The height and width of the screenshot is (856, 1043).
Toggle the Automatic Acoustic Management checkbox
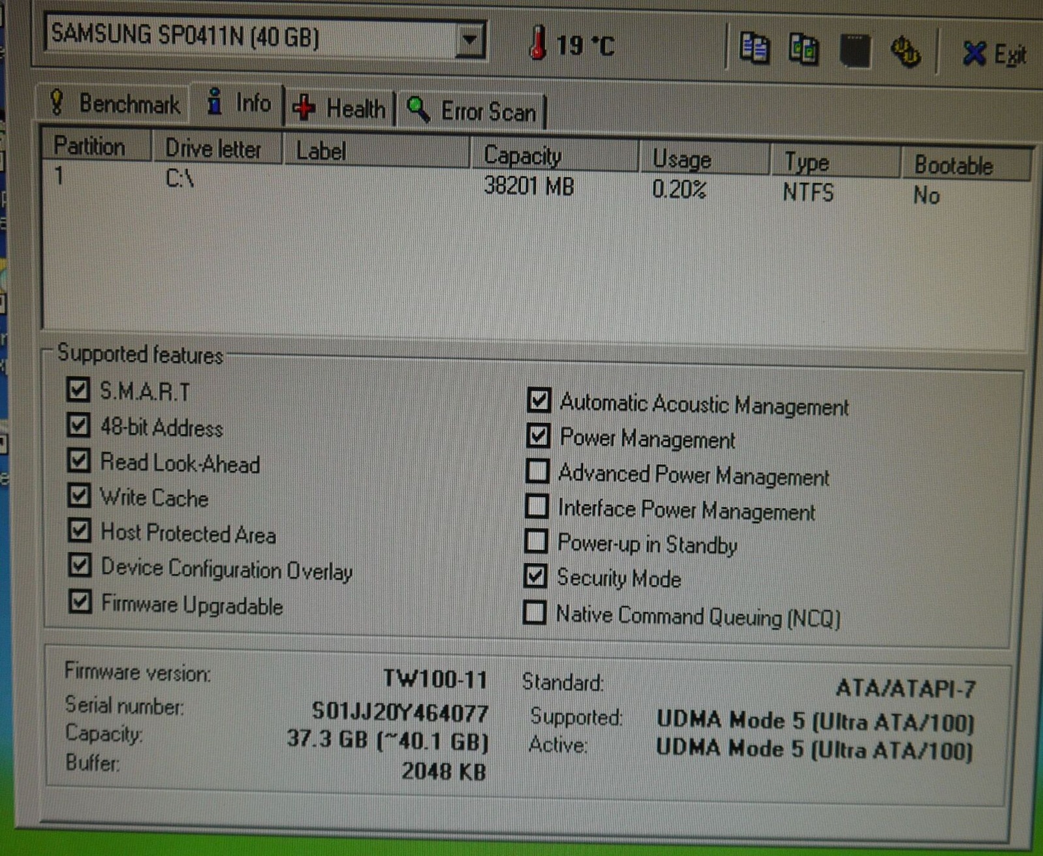click(539, 400)
